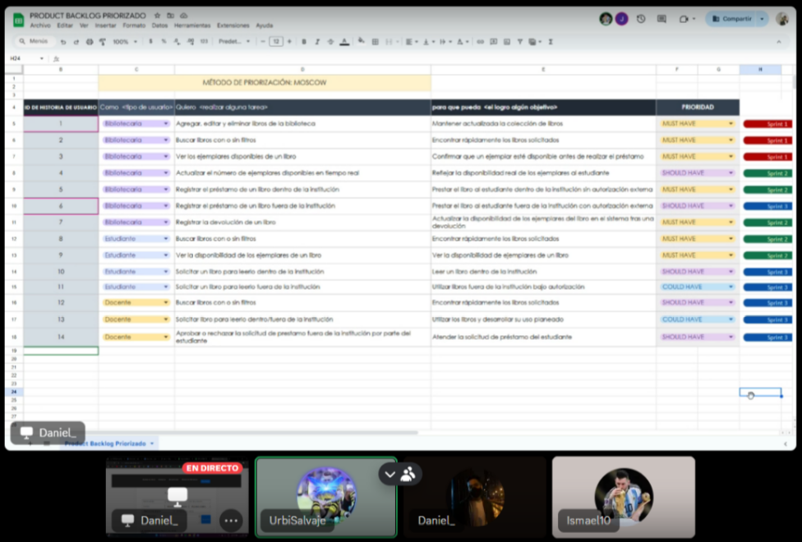Open the version history clock icon
The width and height of the screenshot is (802, 542).
point(640,19)
